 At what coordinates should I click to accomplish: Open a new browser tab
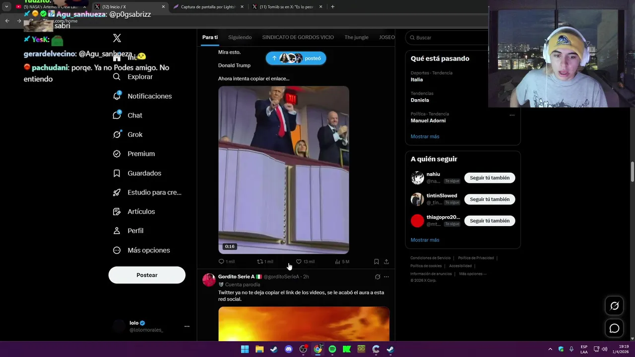pyautogui.click(x=332, y=7)
